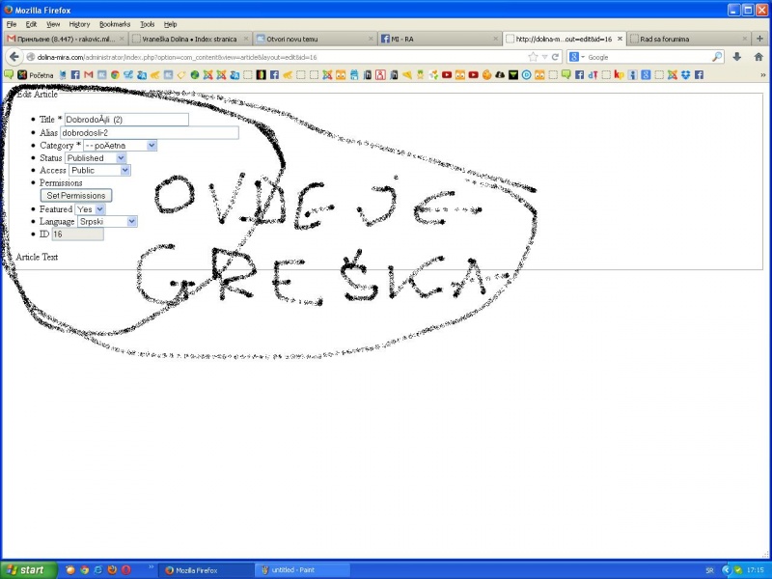
Task: Open the Bookmarks menu
Action: [x=115, y=24]
